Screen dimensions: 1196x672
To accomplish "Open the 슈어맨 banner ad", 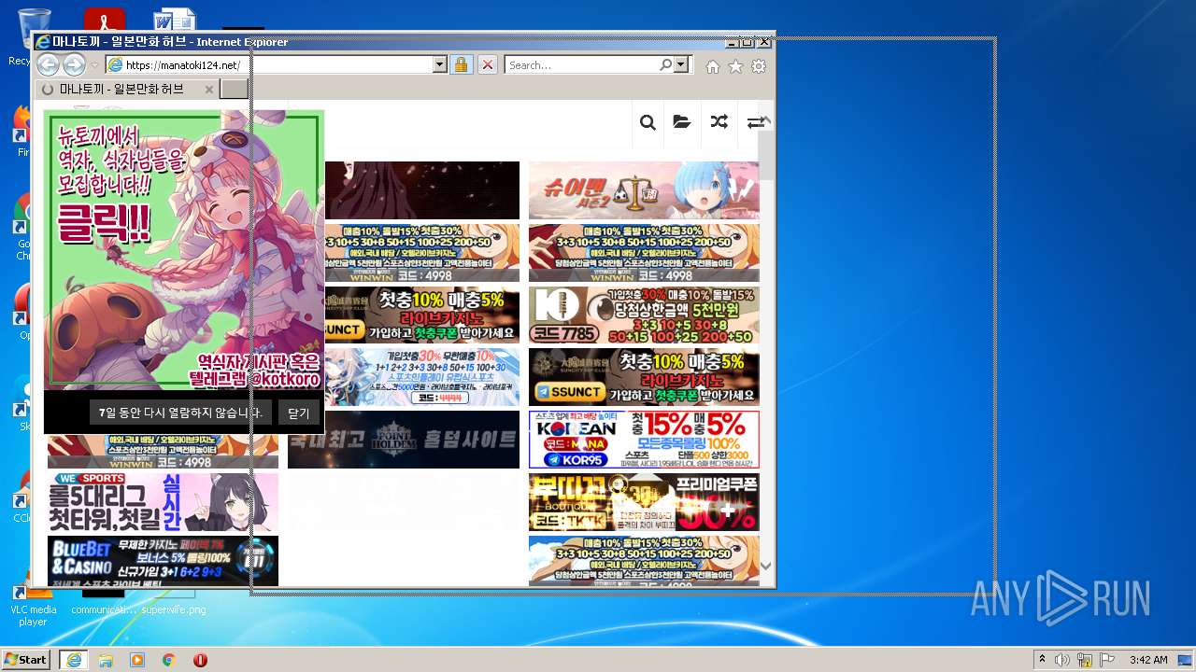I will (x=644, y=189).
